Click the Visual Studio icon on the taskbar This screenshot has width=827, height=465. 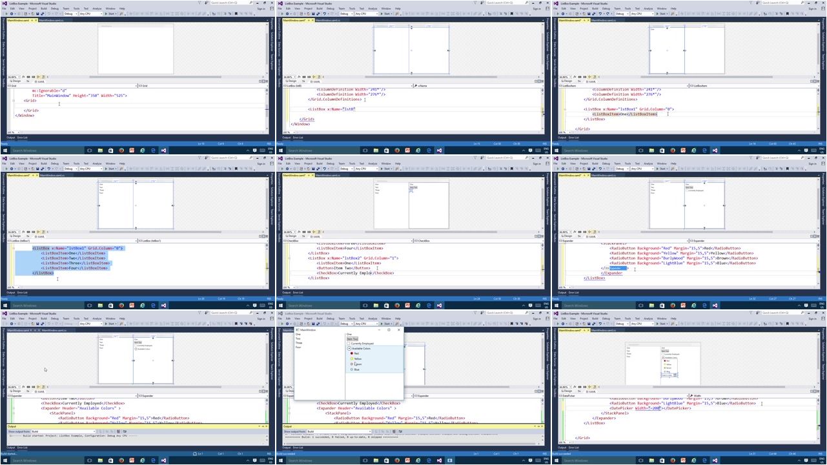(x=163, y=150)
